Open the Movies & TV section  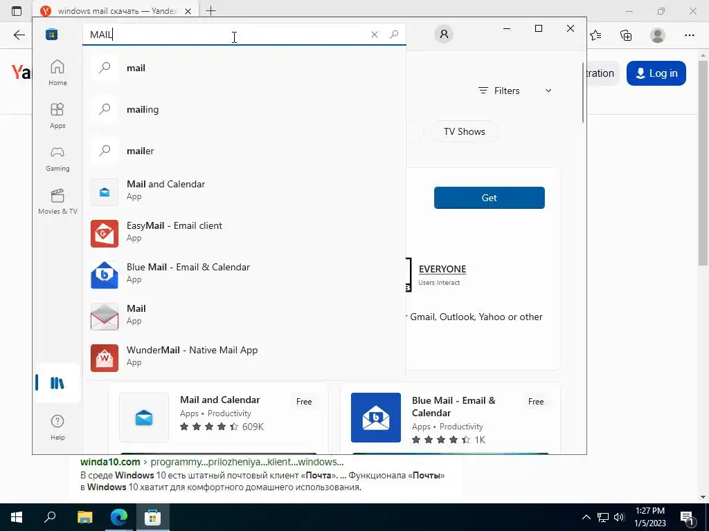click(57, 202)
